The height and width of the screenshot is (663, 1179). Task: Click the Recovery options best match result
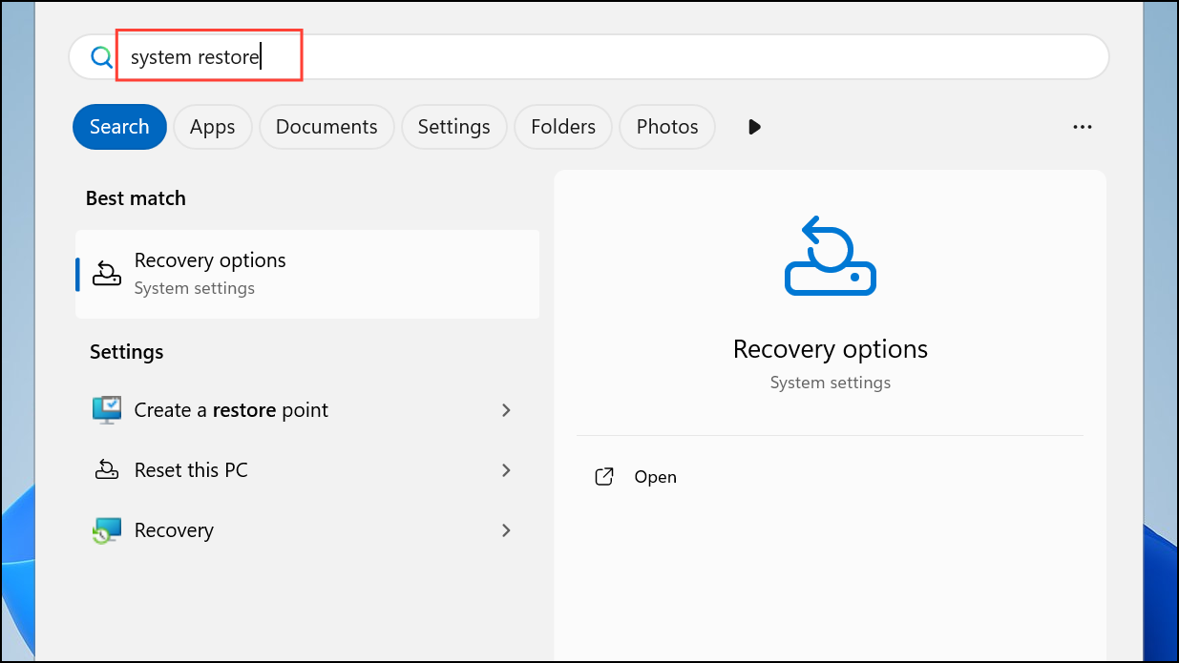(x=307, y=274)
